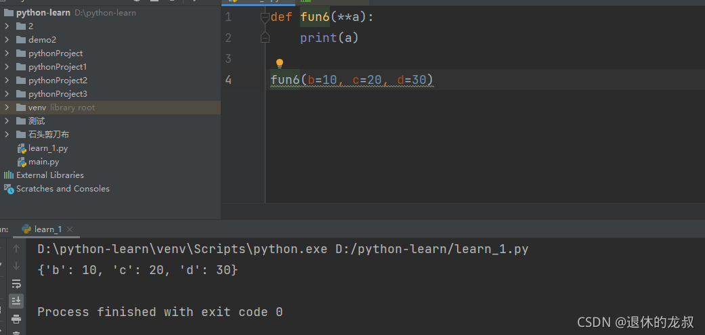Click the Python file icon of learn_1.py

tap(22, 148)
